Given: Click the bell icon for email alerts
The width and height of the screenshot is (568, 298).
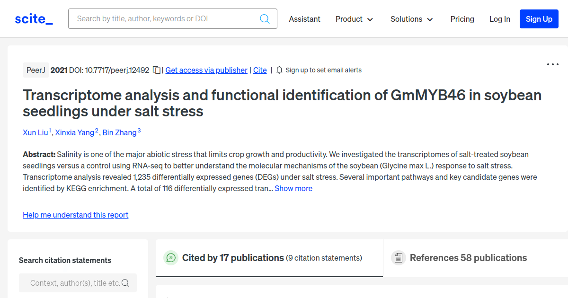Looking at the screenshot, I should [x=279, y=70].
